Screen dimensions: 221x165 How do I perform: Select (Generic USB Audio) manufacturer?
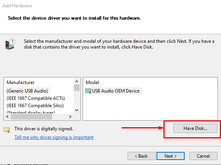pos(27,91)
